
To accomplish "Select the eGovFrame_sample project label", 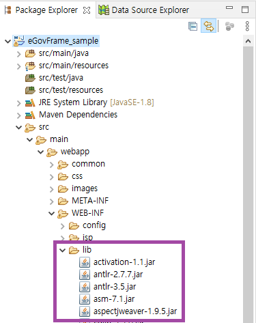I will 63,41.
